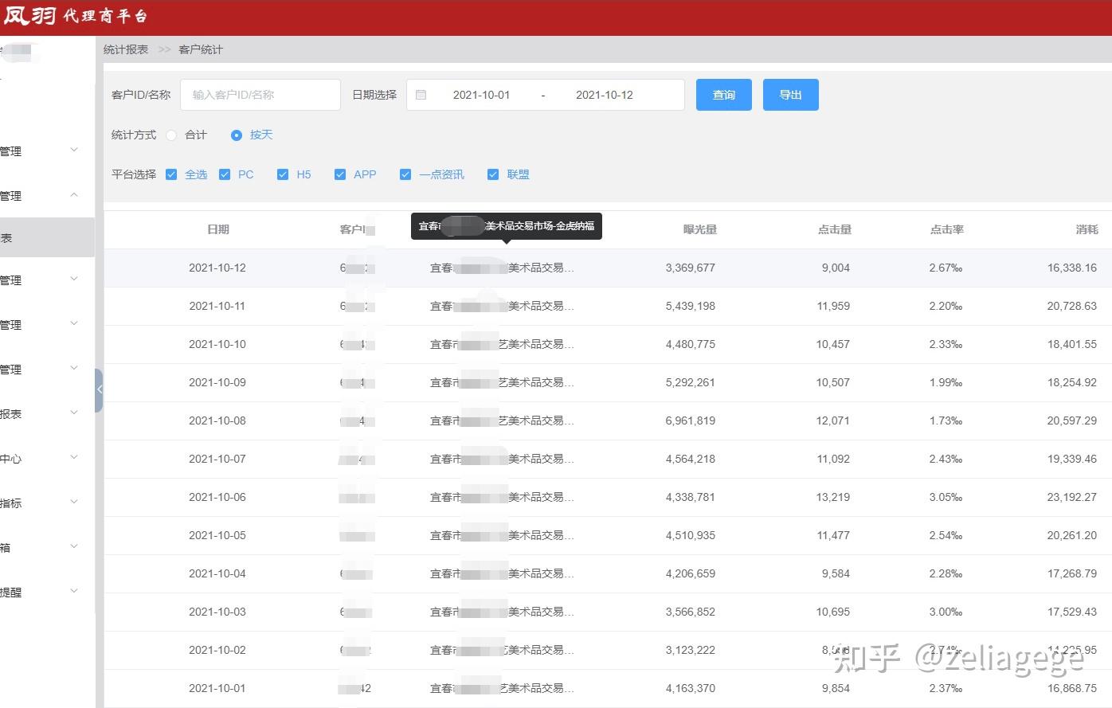
Task: Click the click rate 2.67‰
Action: pos(946,268)
